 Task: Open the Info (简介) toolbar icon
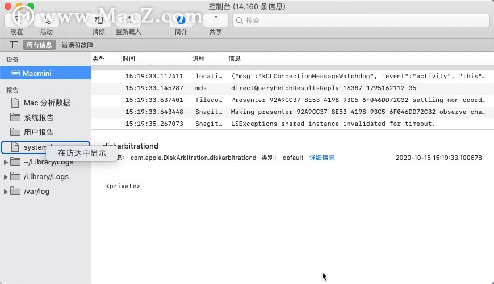(x=181, y=20)
